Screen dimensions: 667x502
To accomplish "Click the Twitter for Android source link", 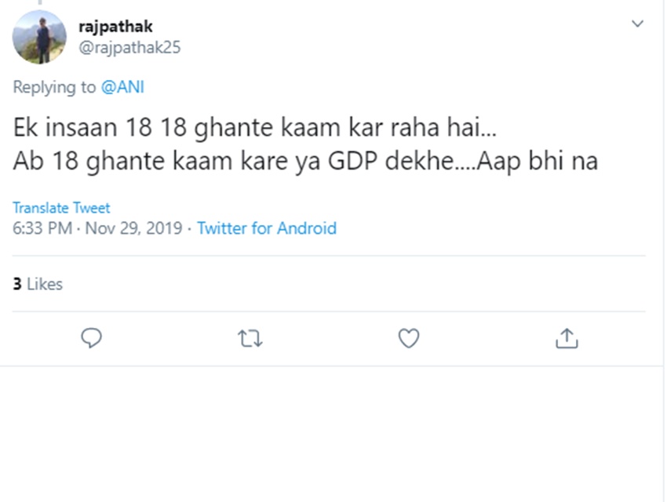I will pyautogui.click(x=267, y=228).
